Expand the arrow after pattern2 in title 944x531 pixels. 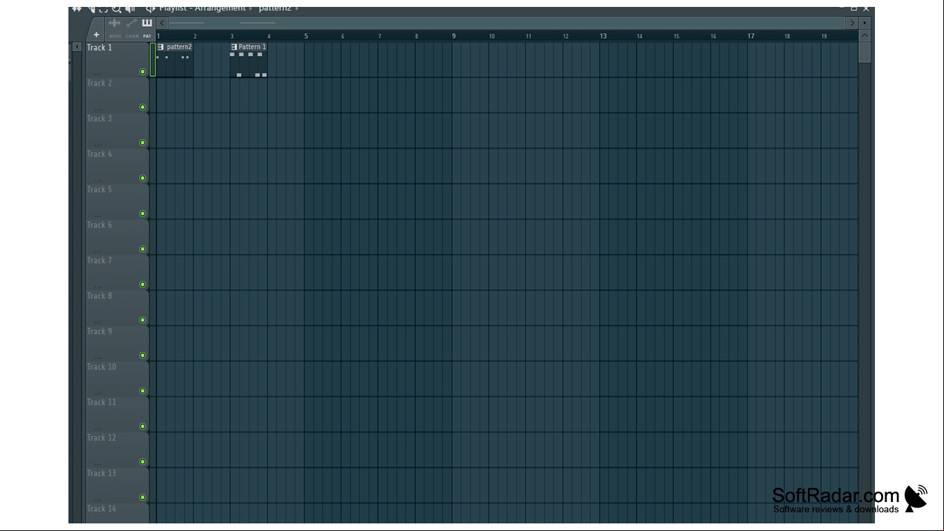tap(297, 8)
